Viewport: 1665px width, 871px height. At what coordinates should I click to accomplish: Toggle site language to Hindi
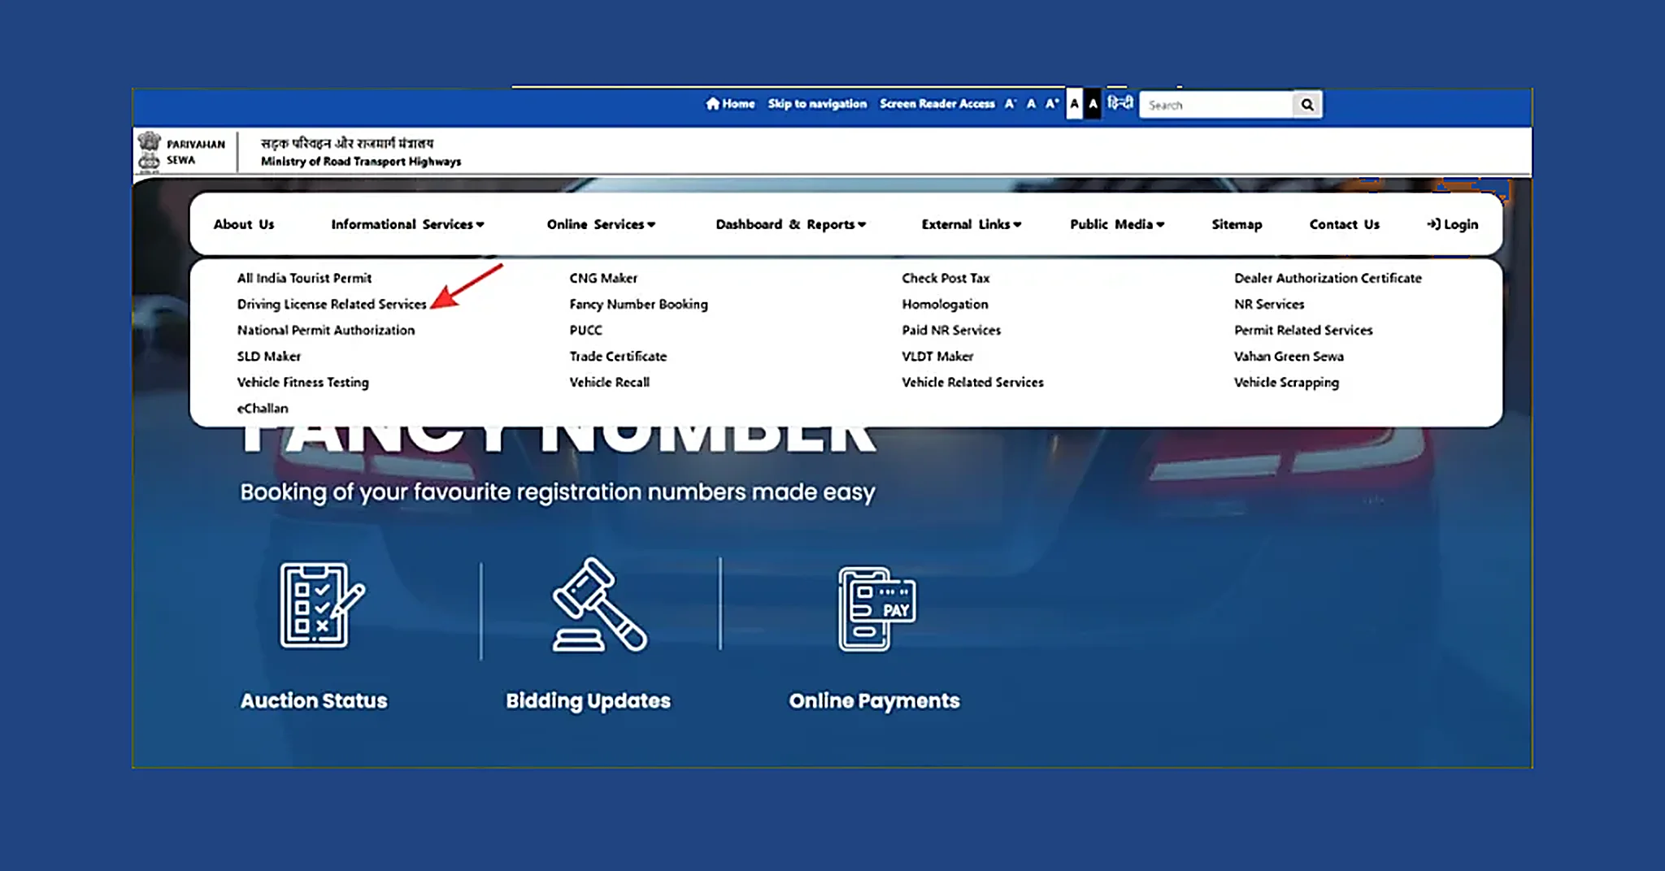pos(1120,103)
